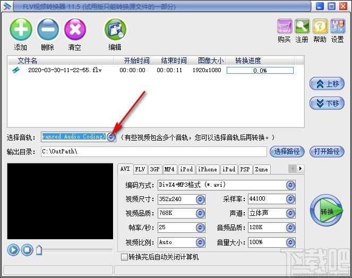
Task: Move file down with 下移 button
Action: coord(327,103)
